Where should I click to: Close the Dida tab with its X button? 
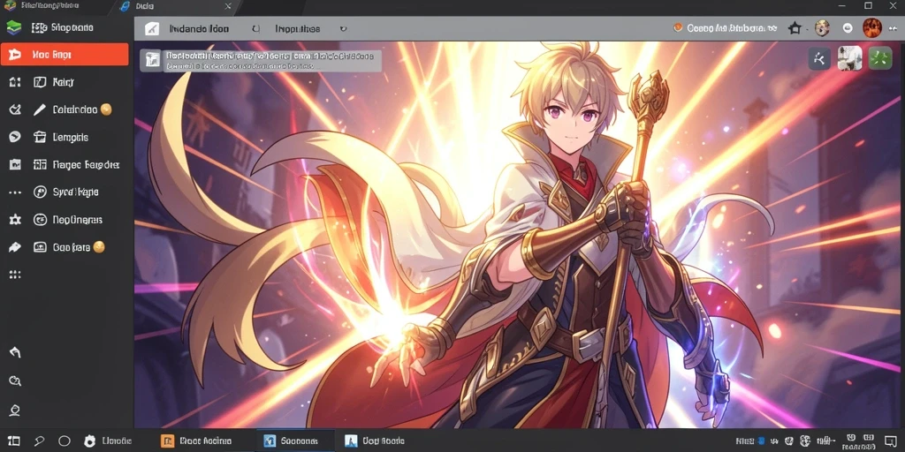[x=228, y=6]
